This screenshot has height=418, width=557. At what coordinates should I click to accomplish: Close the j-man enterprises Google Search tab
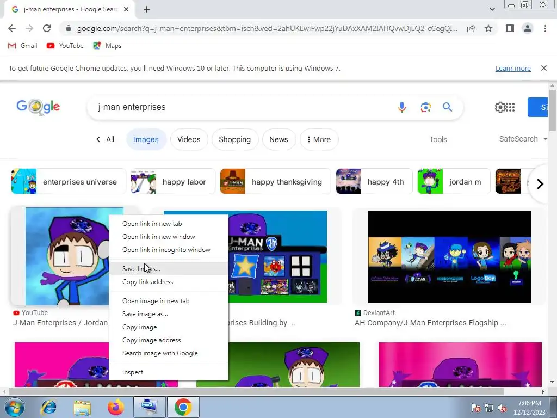click(126, 10)
